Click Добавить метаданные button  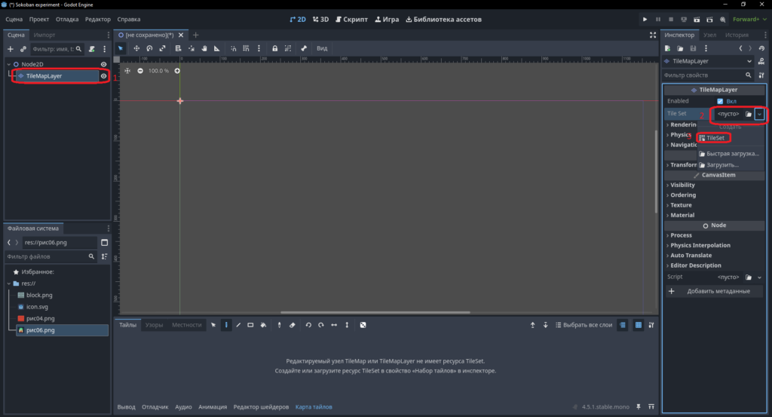pos(713,291)
